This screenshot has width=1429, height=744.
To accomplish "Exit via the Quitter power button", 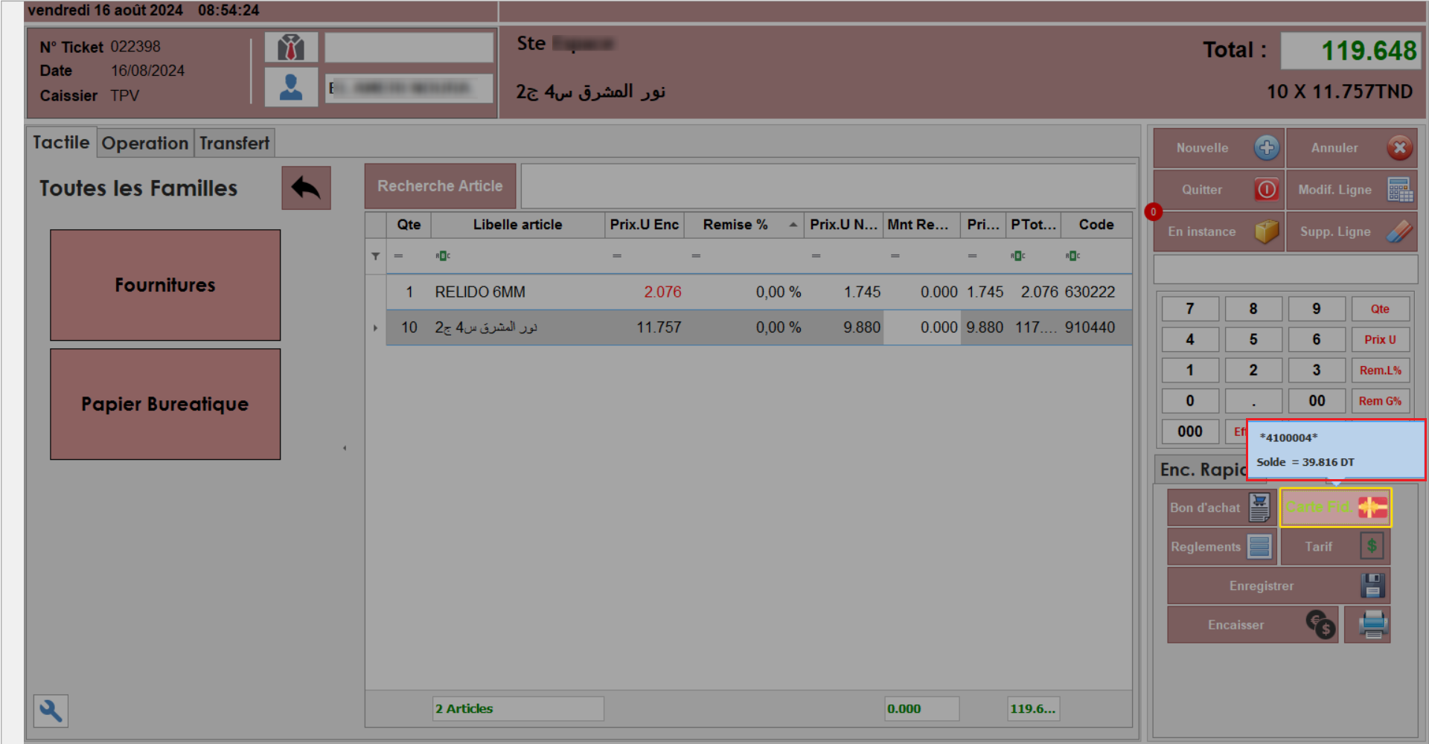I will tap(1218, 189).
